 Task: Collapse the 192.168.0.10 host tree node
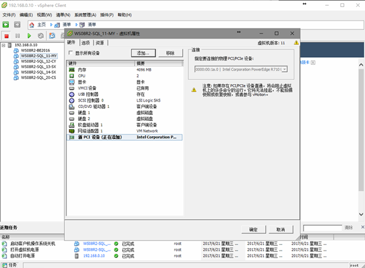click(3, 45)
